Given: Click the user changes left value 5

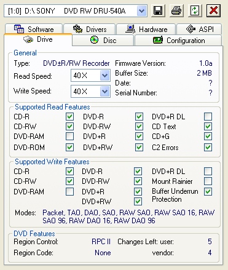Looking at the screenshot, I should tap(210, 242).
